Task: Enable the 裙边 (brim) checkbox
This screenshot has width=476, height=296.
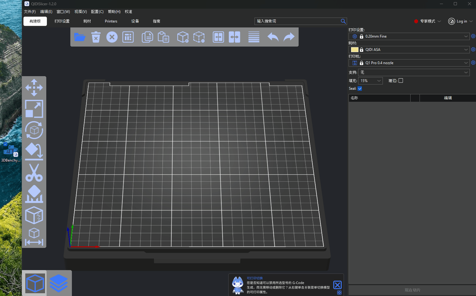Action: tap(401, 80)
